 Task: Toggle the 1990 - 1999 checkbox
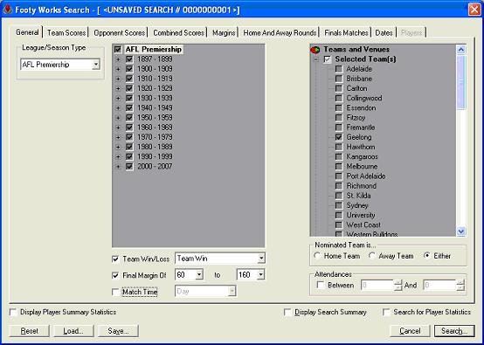pos(129,156)
